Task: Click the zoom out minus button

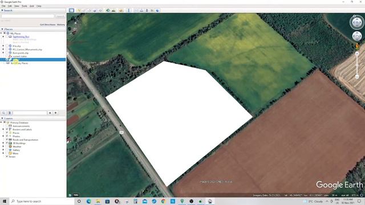Action: [357, 77]
